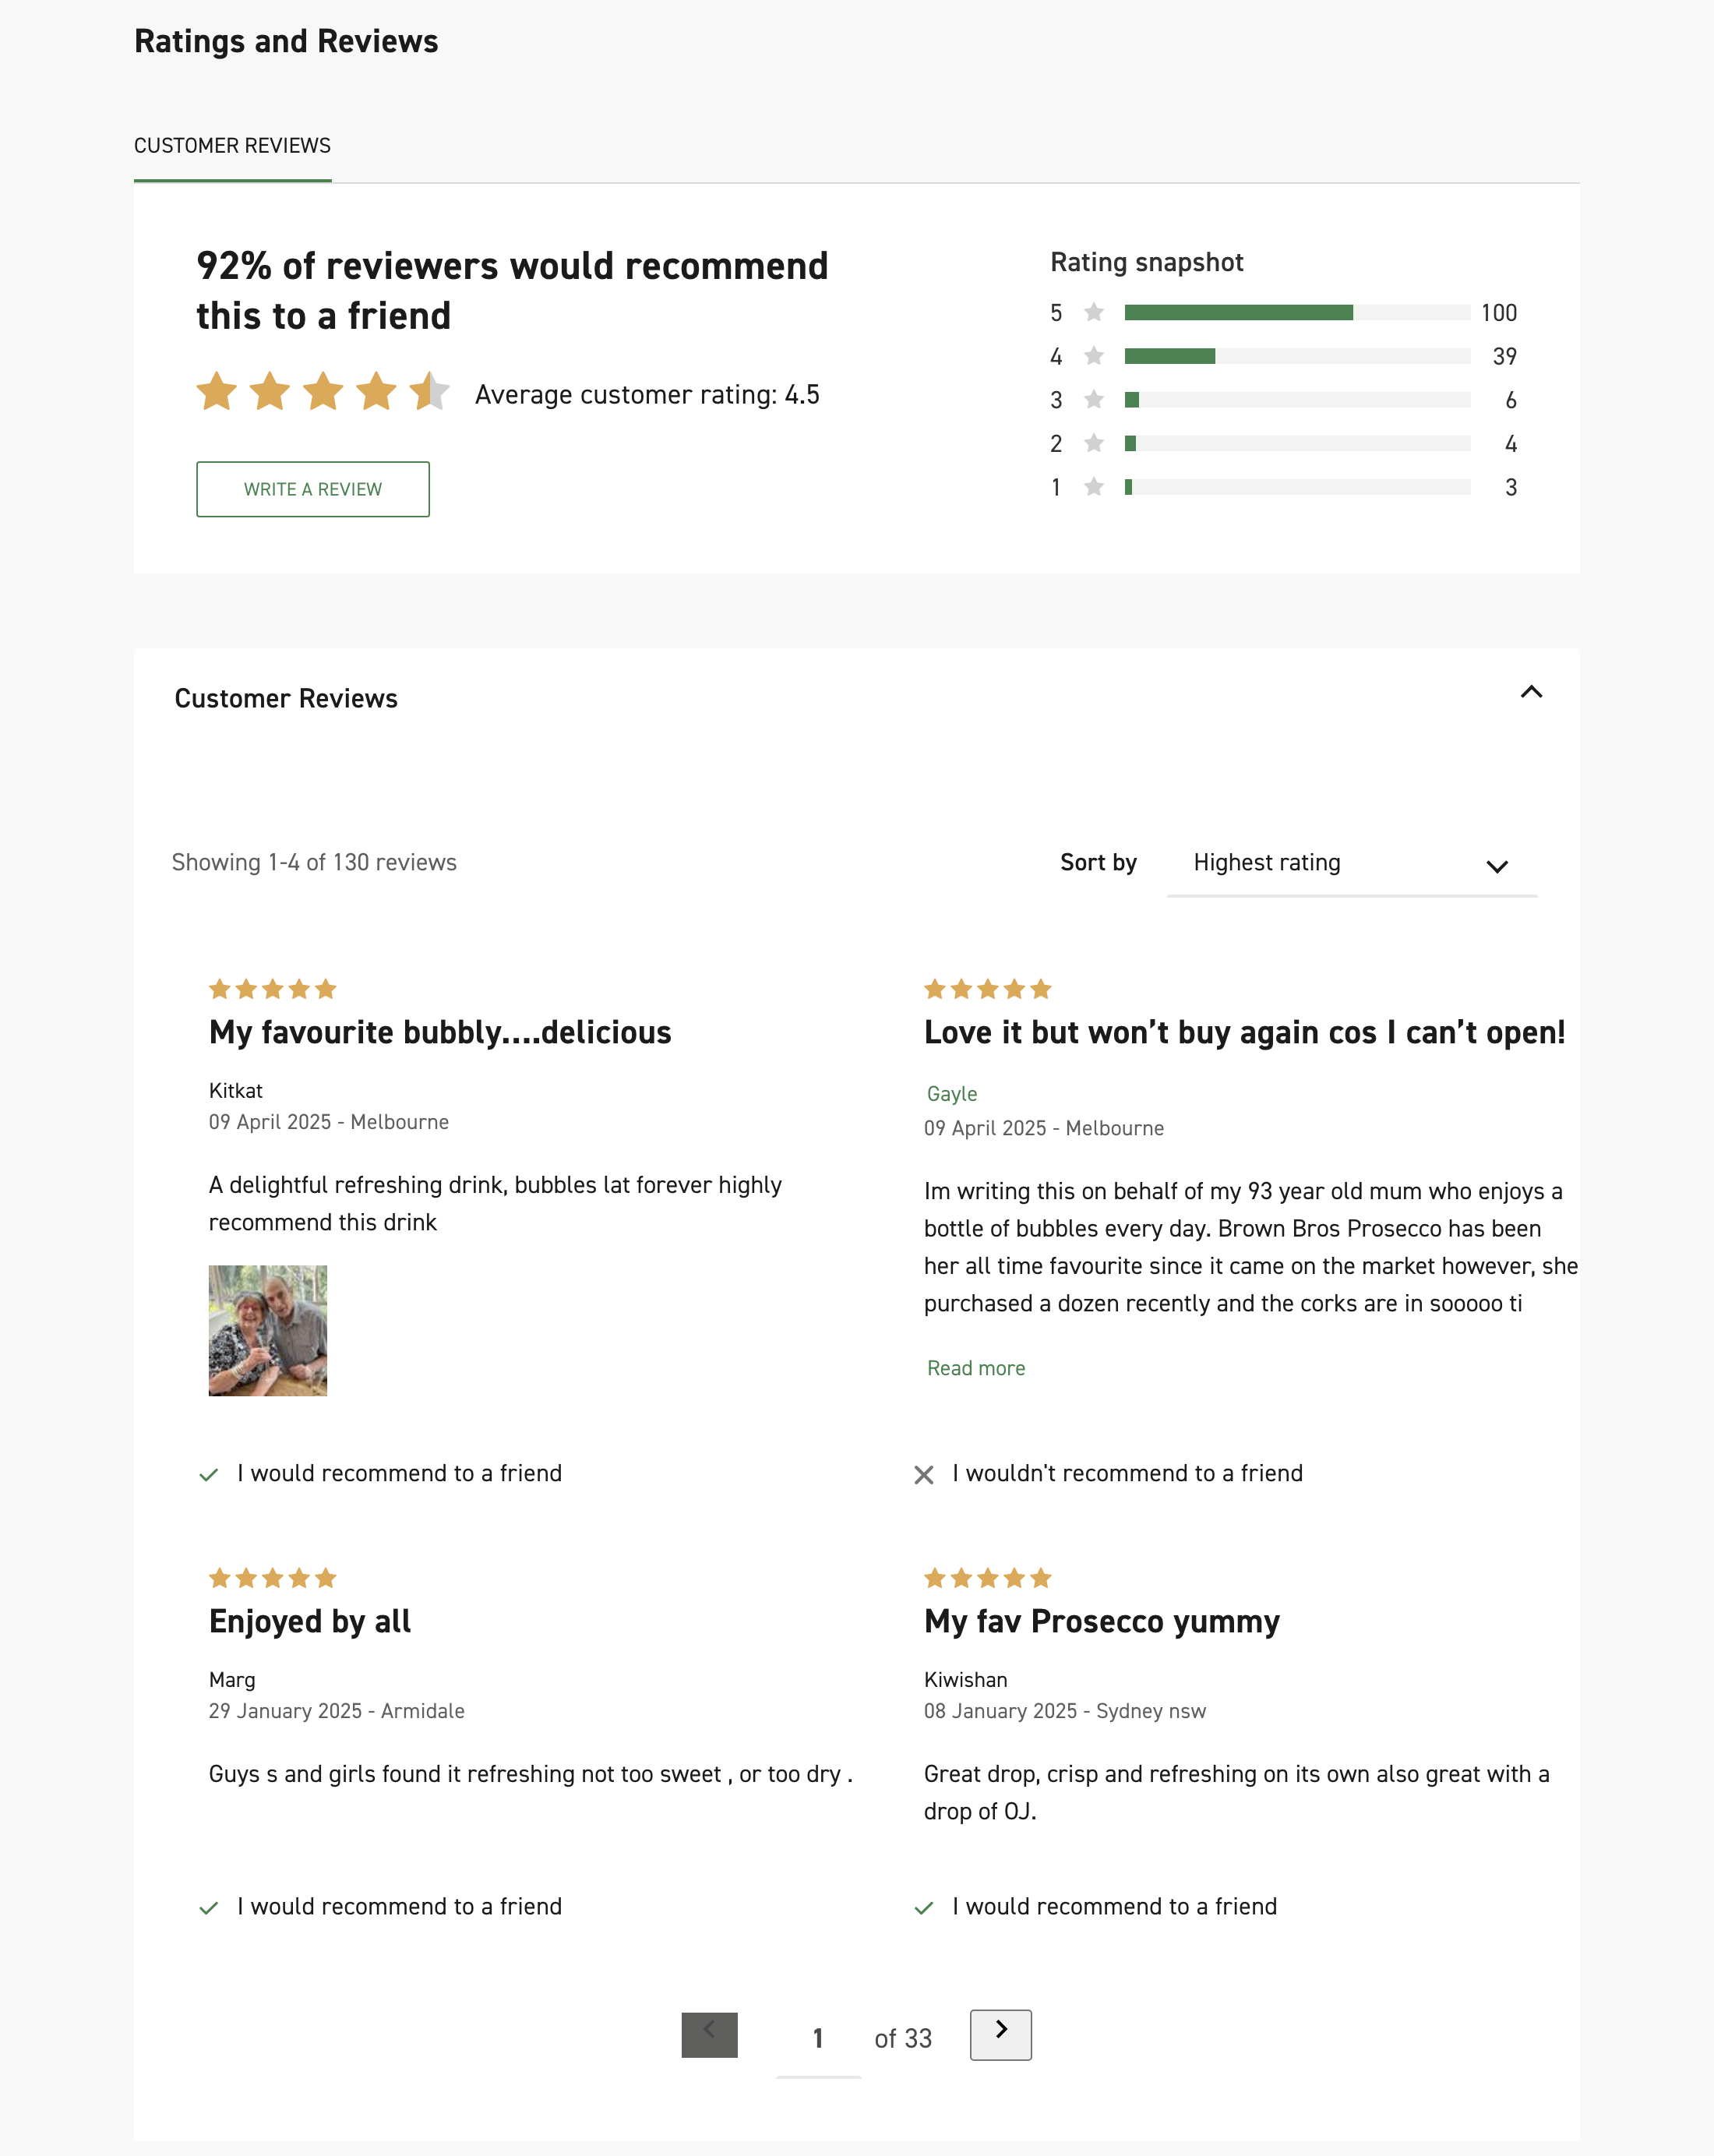
Task: Open reviewer Gayle's profile link
Action: [951, 1094]
